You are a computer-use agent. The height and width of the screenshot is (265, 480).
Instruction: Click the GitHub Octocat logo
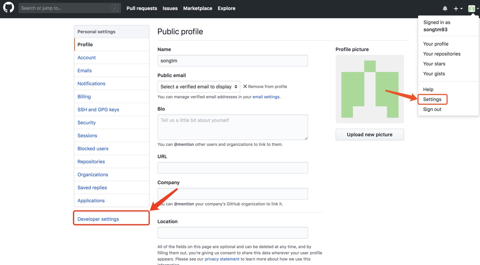(9, 8)
